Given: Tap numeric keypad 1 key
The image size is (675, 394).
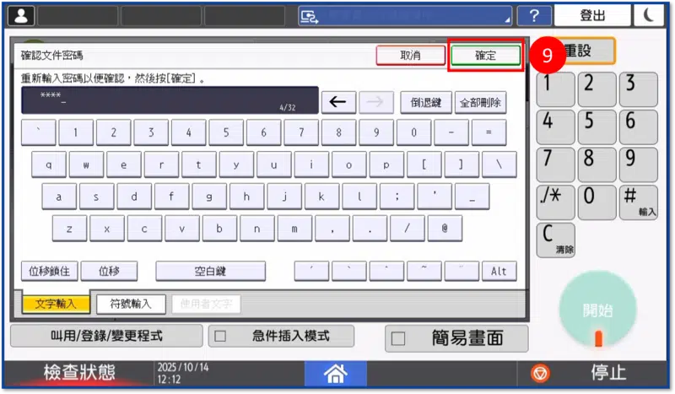Looking at the screenshot, I should 555,89.
